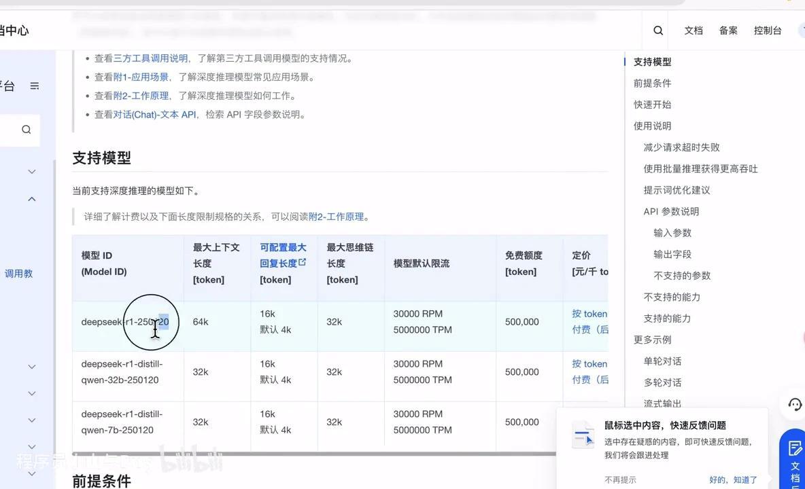The height and width of the screenshot is (489, 805).
Task: Click the left sidebar search field
Action: 20,130
